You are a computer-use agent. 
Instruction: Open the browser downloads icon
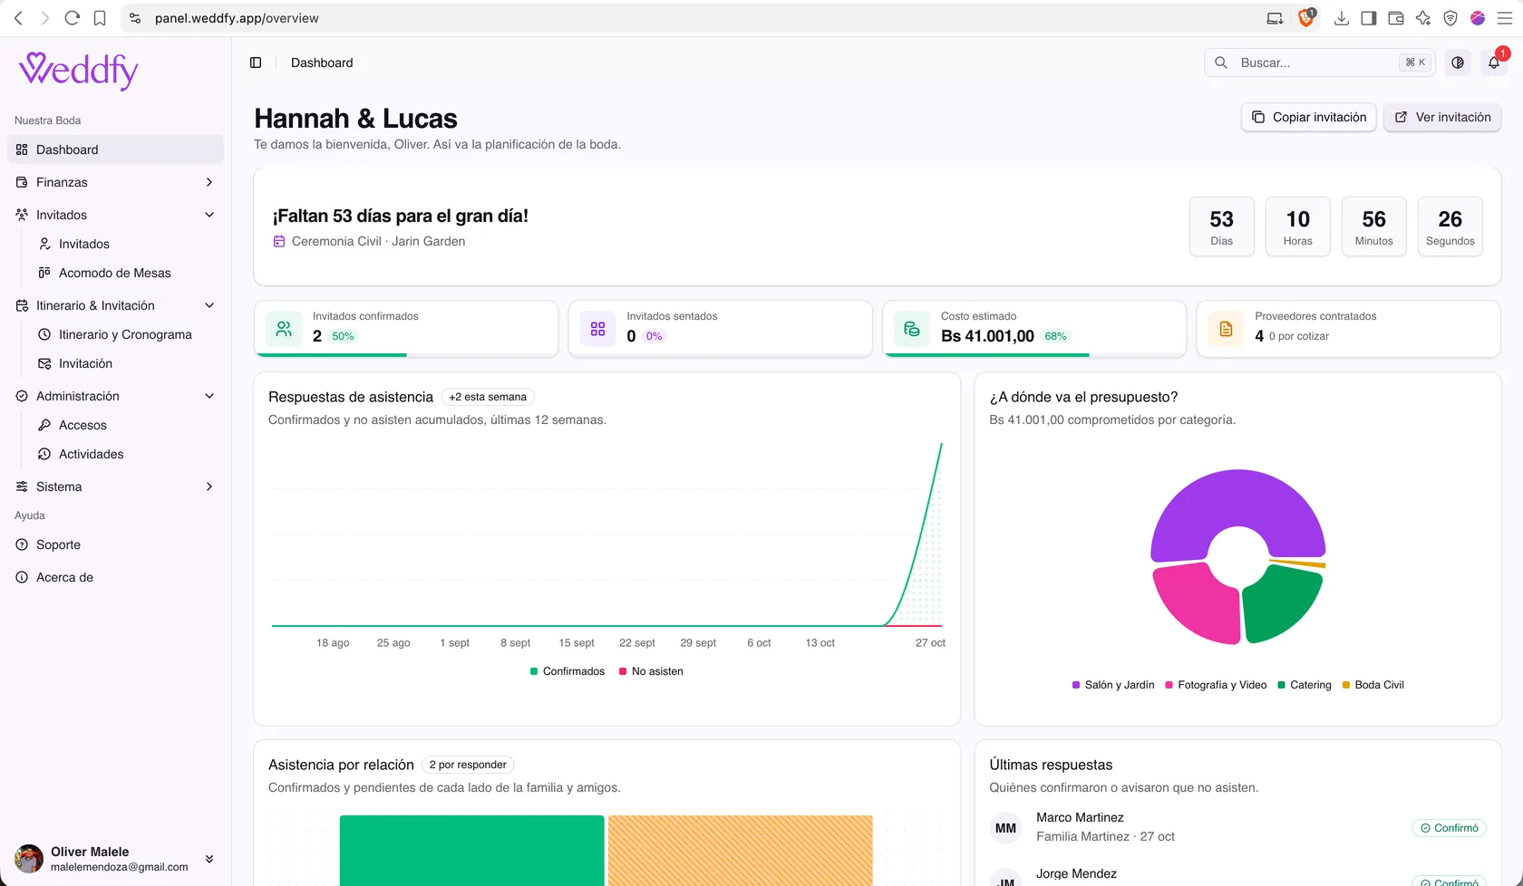pos(1342,18)
